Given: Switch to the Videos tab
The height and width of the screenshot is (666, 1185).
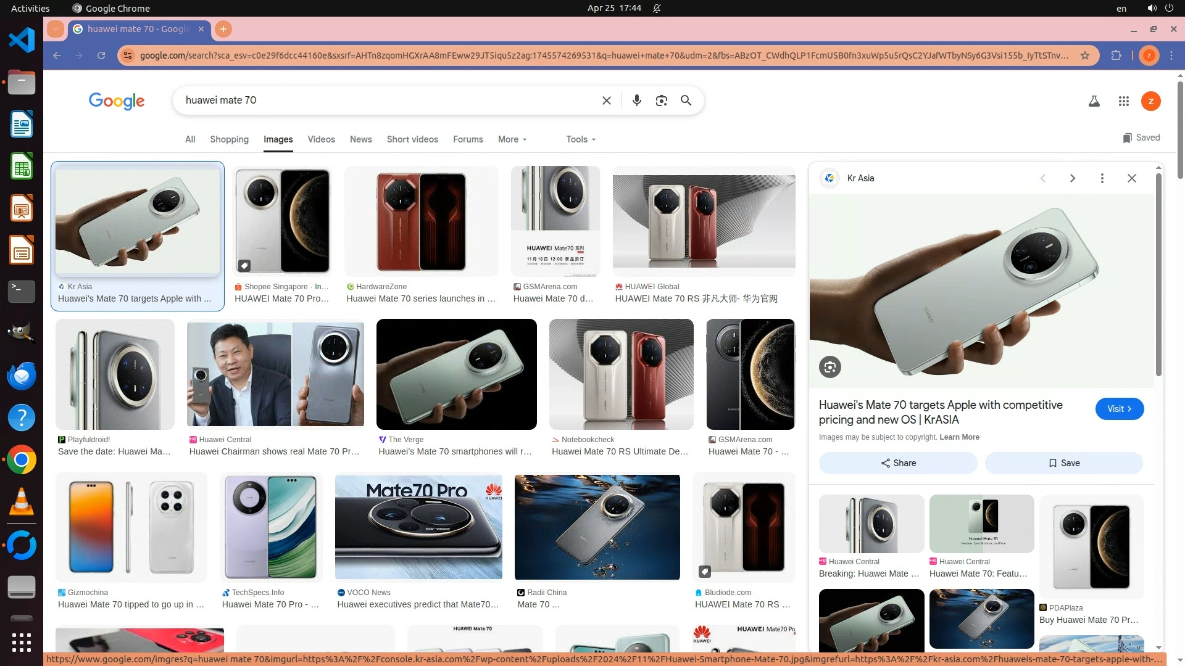Looking at the screenshot, I should 321,139.
